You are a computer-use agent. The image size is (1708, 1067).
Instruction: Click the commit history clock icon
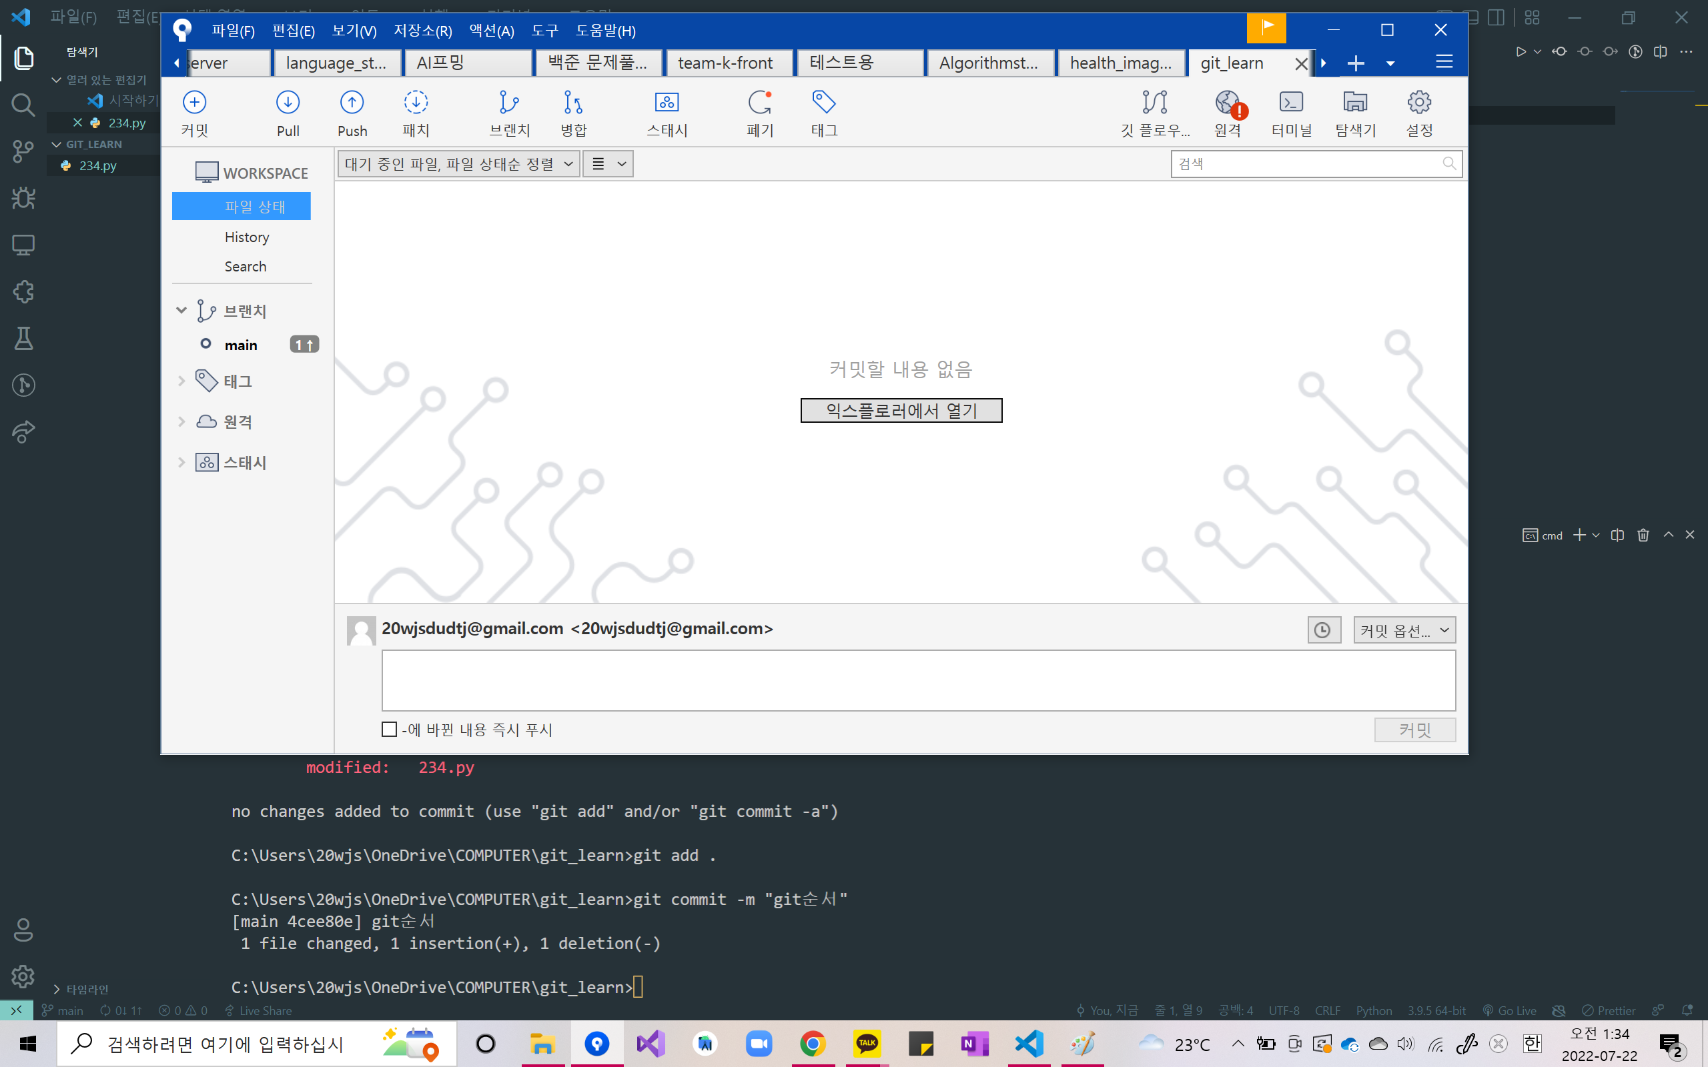tap(1323, 630)
